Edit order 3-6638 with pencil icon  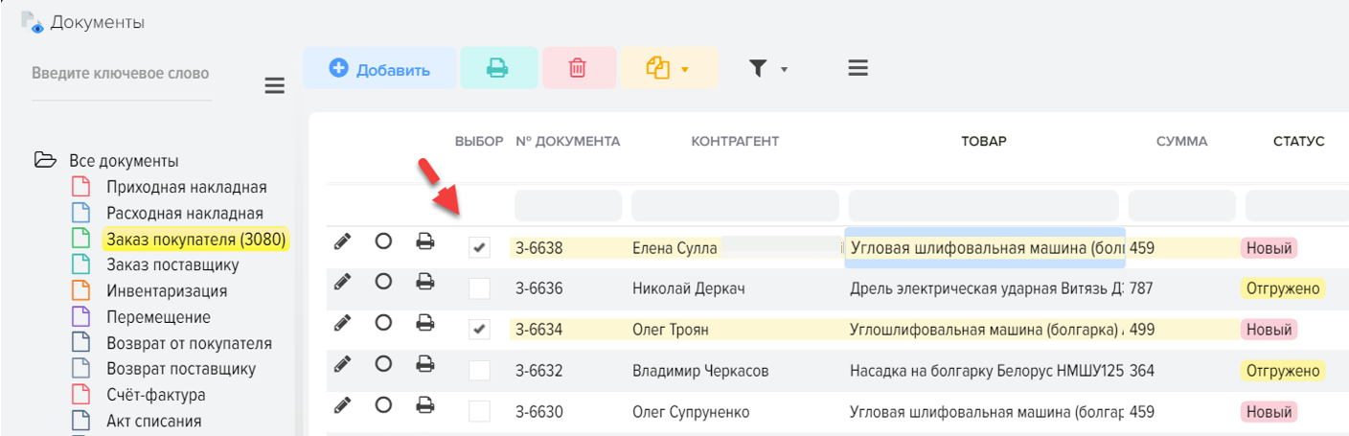coord(342,241)
